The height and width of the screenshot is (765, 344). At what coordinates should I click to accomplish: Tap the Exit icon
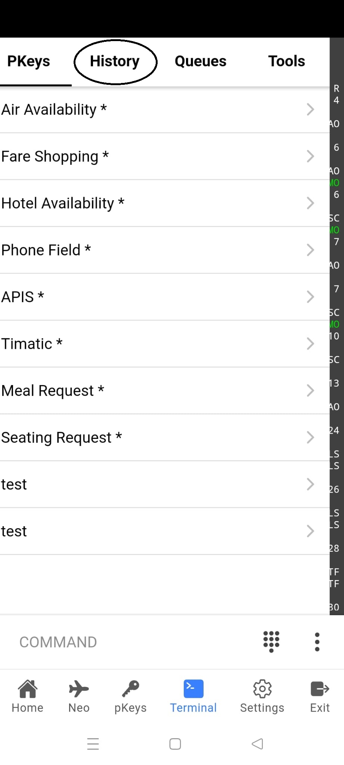[320, 689]
